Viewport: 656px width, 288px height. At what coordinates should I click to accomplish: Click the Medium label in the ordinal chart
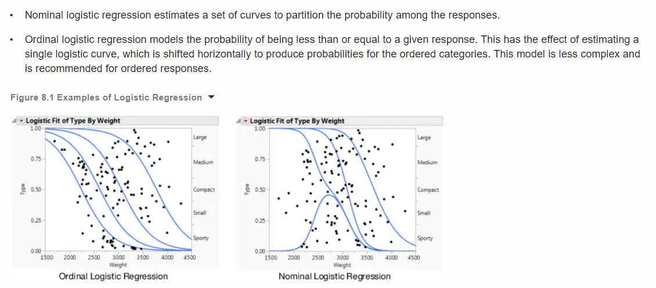[203, 162]
